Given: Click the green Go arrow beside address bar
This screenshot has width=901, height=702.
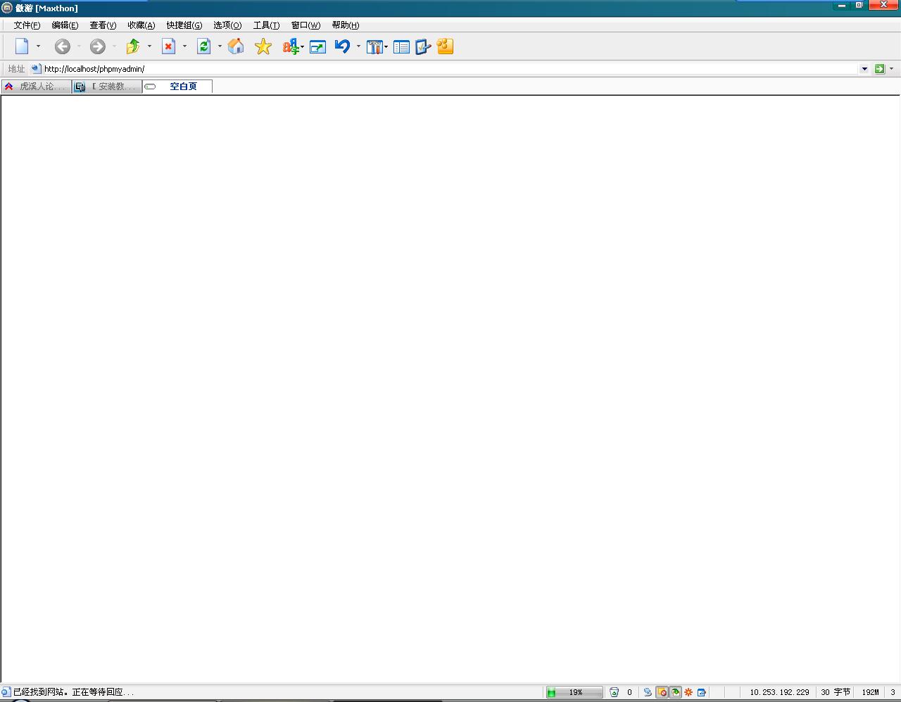Looking at the screenshot, I should coord(879,69).
